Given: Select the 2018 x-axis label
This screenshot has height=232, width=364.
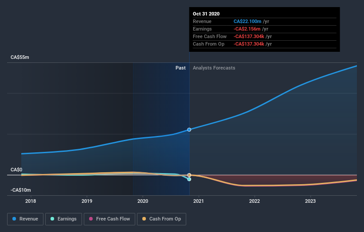Looking at the screenshot, I should (x=31, y=201).
